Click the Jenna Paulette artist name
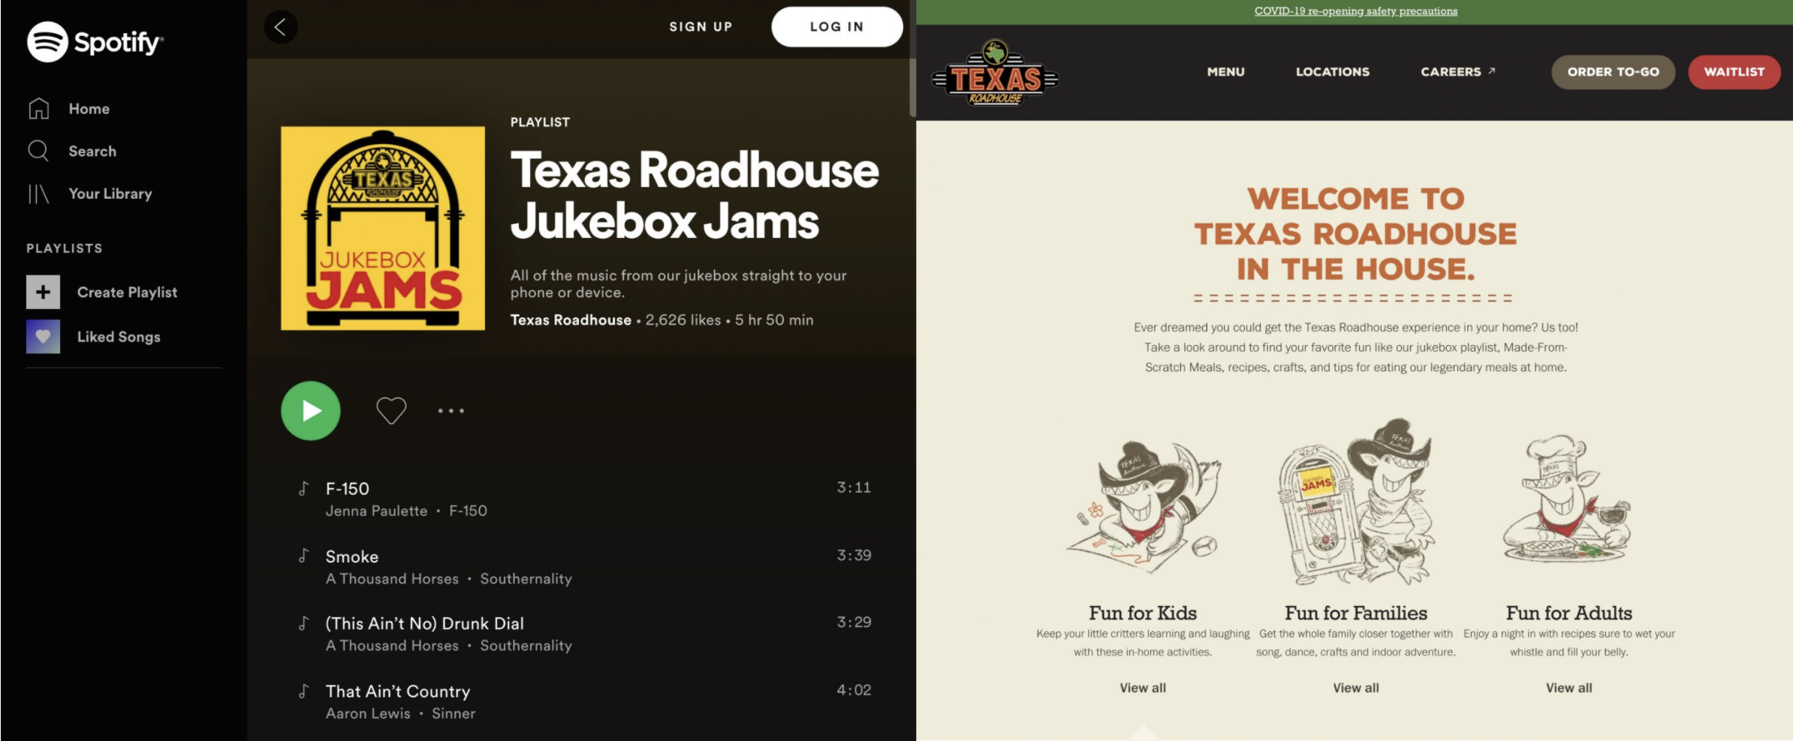Viewport: 1793px width, 741px height. click(376, 511)
